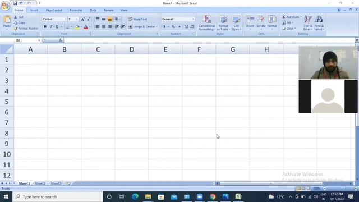The image size is (359, 202).
Task: Open Chrome from the taskbar
Action: click(x=213, y=197)
